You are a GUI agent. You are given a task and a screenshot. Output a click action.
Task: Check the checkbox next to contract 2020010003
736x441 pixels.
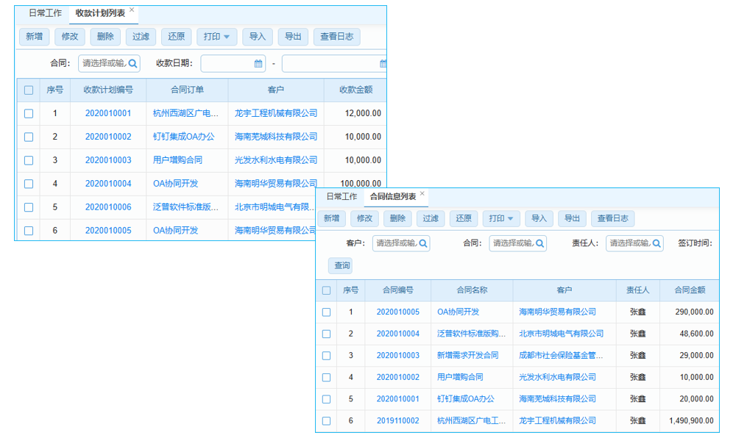click(x=327, y=355)
